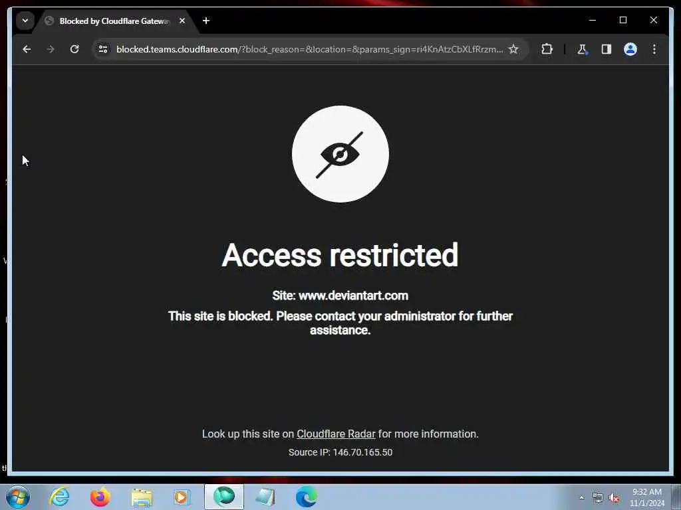Toggle the browser side panel
Screen dimensions: 681x510
pos(607,49)
